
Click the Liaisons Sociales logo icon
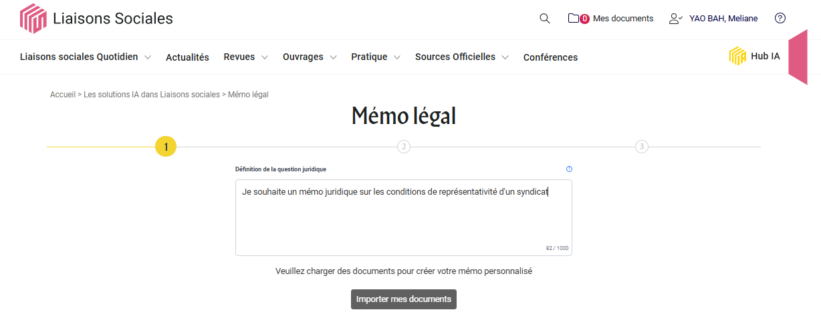(x=33, y=19)
